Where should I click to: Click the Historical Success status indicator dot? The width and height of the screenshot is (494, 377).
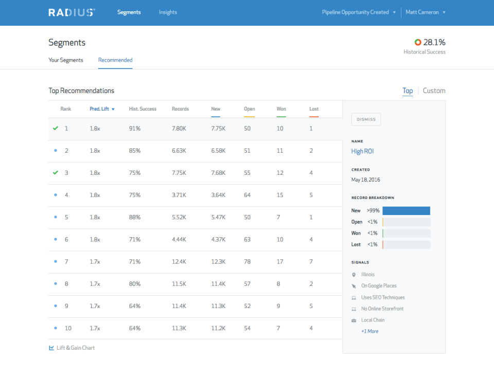click(417, 42)
